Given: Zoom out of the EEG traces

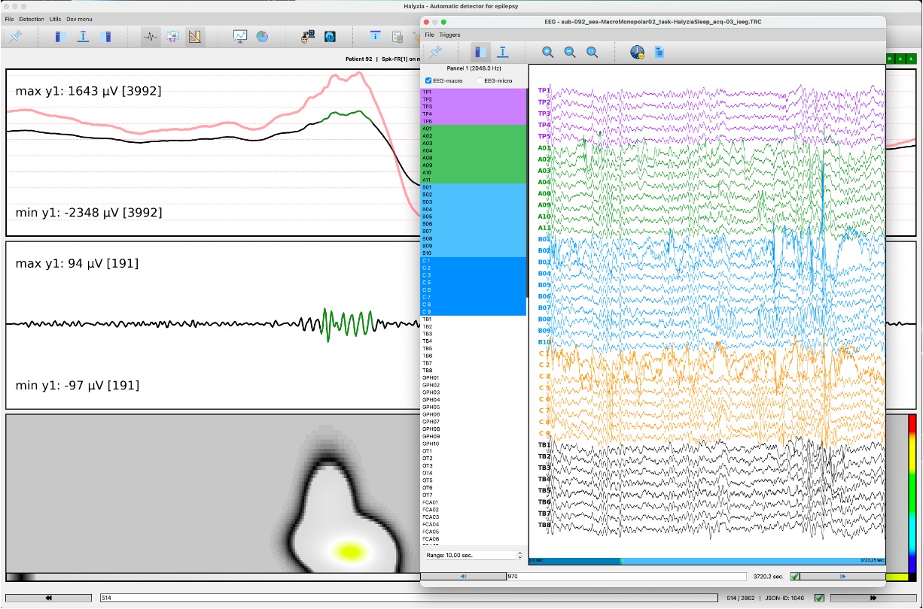Looking at the screenshot, I should point(570,52).
